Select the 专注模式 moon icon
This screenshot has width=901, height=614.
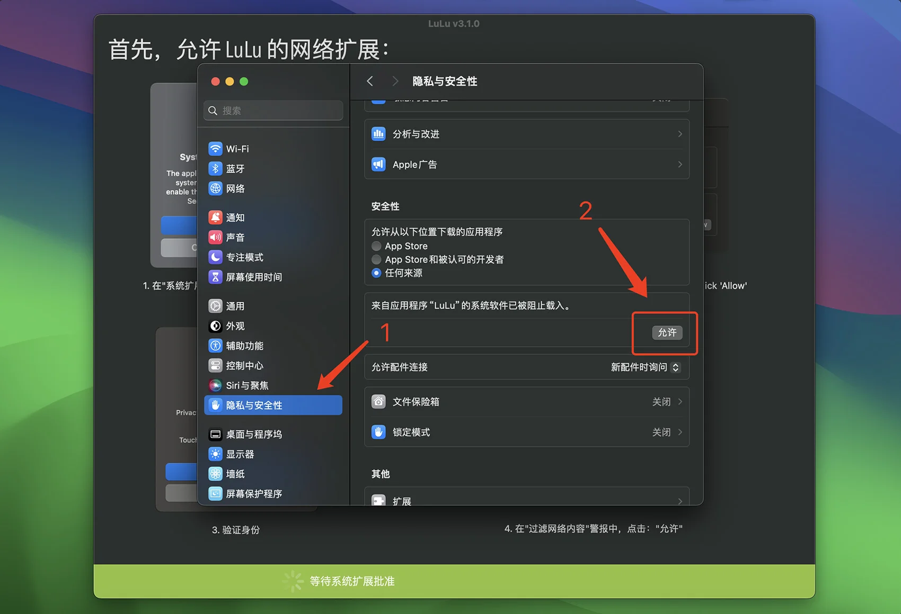pos(215,257)
